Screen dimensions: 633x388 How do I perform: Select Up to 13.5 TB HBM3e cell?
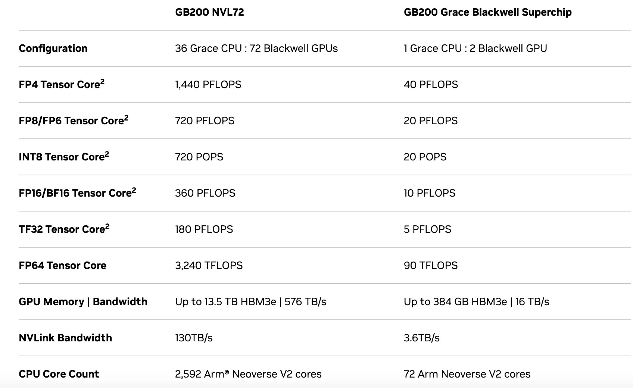coord(250,302)
